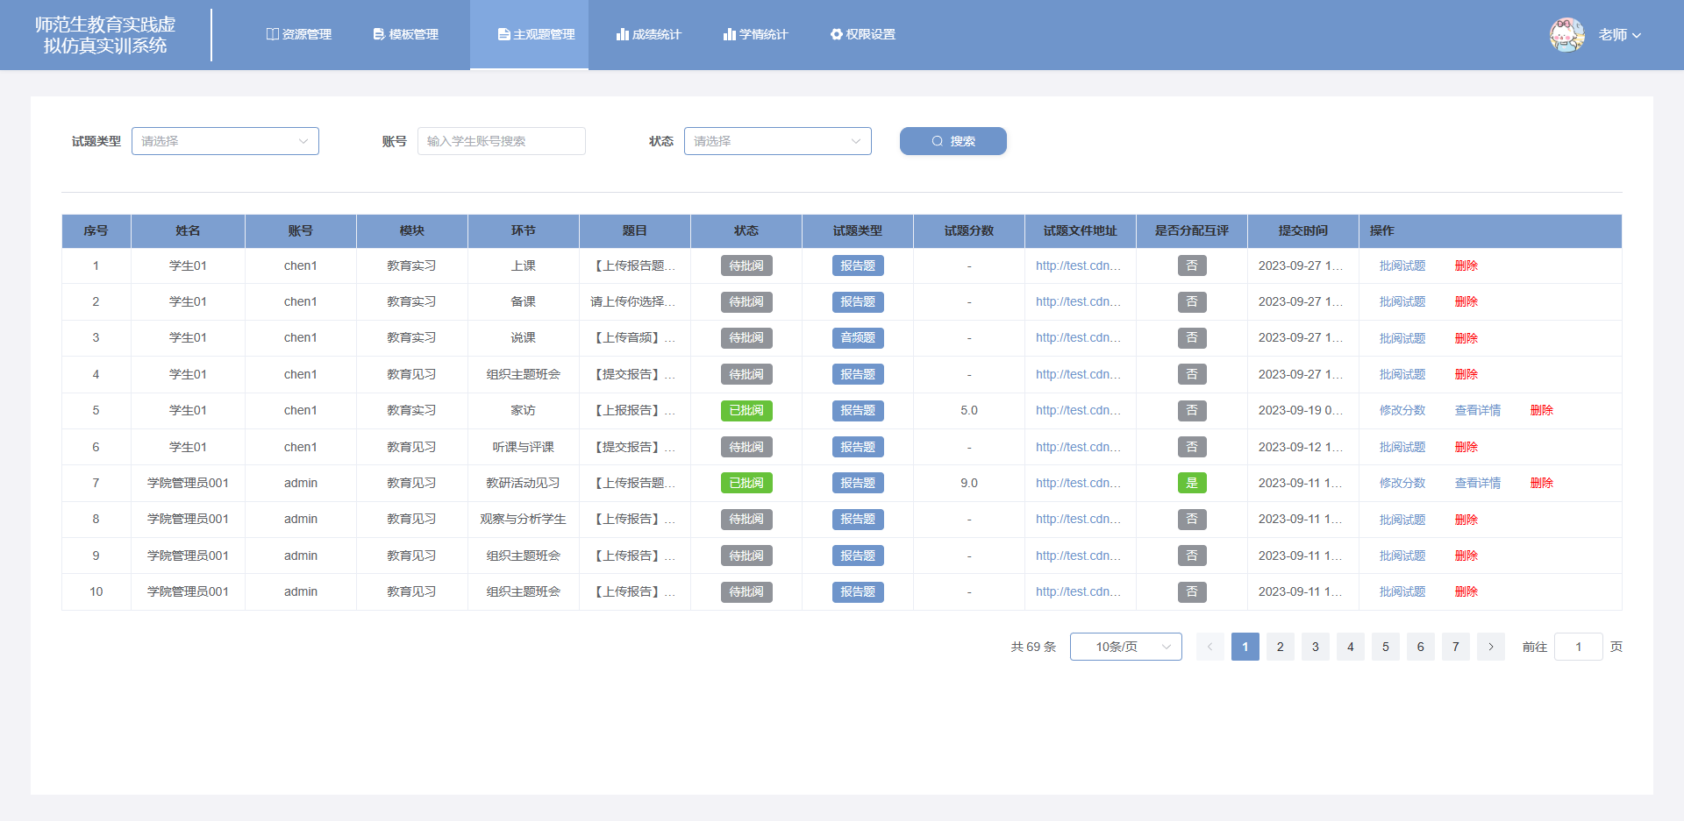Viewport: 1684px width, 821px height.
Task: Select page 3 in pagination
Action: click(1316, 647)
